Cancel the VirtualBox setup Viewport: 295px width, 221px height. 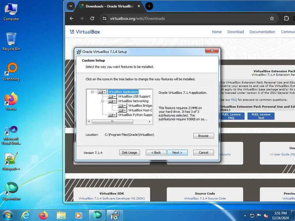[203, 153]
